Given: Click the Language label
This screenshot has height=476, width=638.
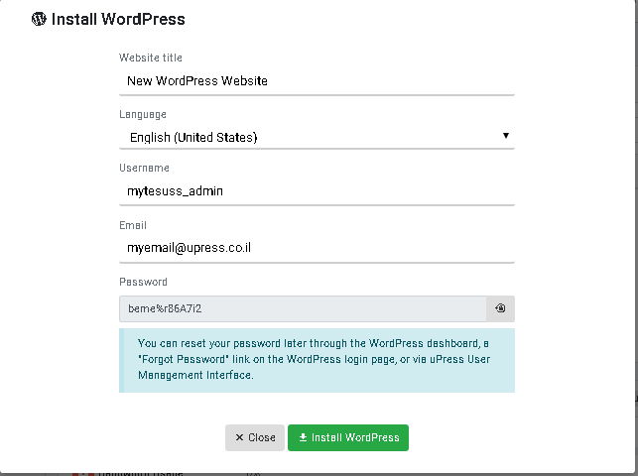Looking at the screenshot, I should [143, 115].
